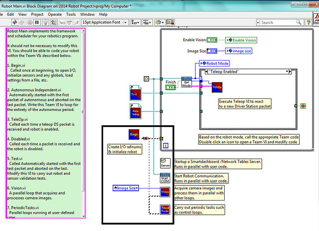Image resolution: width=319 pixels, height=231 pixels.
Task: Click the Carry out periodic tasks comment
Action: 199,210
